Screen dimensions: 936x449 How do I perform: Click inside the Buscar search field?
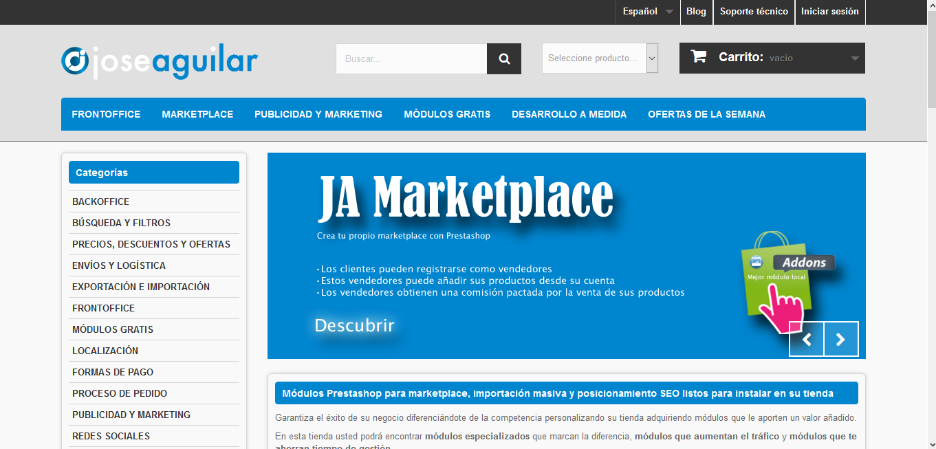(x=411, y=59)
